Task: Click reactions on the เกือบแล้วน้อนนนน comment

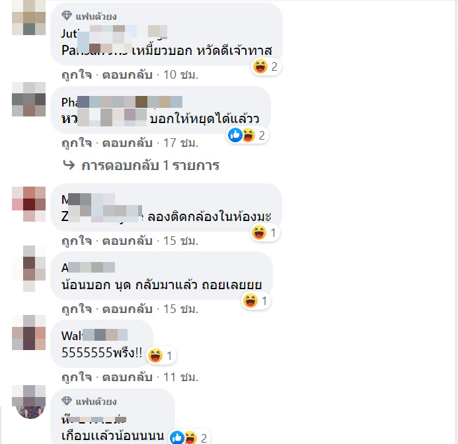Action: pyautogui.click(x=189, y=438)
